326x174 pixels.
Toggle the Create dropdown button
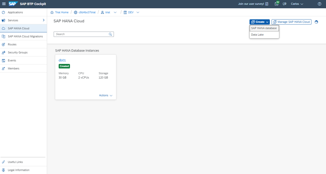pos(260,22)
